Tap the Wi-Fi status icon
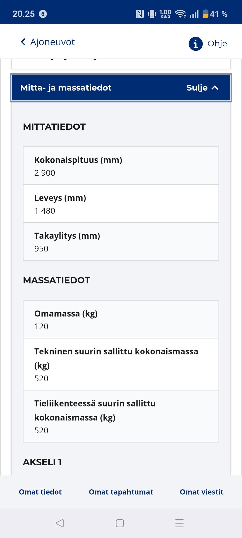Screen dimensions: 242x538 (x=180, y=14)
